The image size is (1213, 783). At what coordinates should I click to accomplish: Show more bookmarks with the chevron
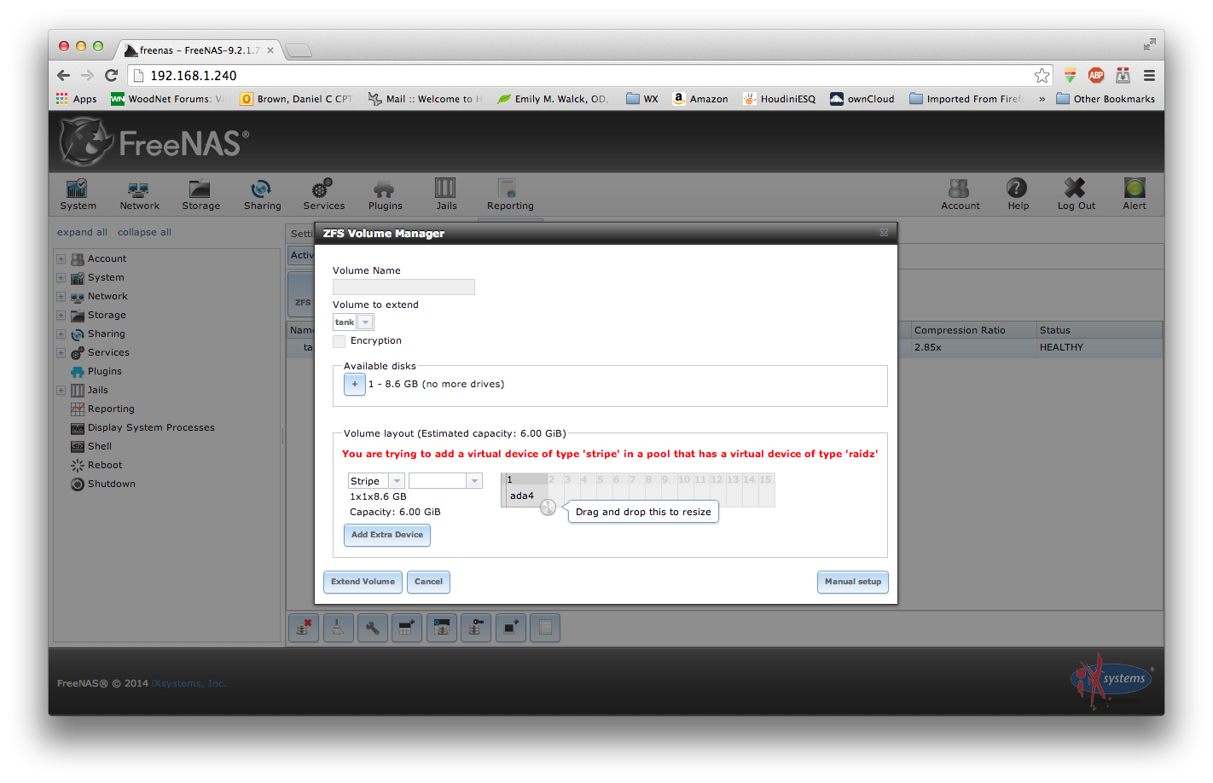[1042, 99]
